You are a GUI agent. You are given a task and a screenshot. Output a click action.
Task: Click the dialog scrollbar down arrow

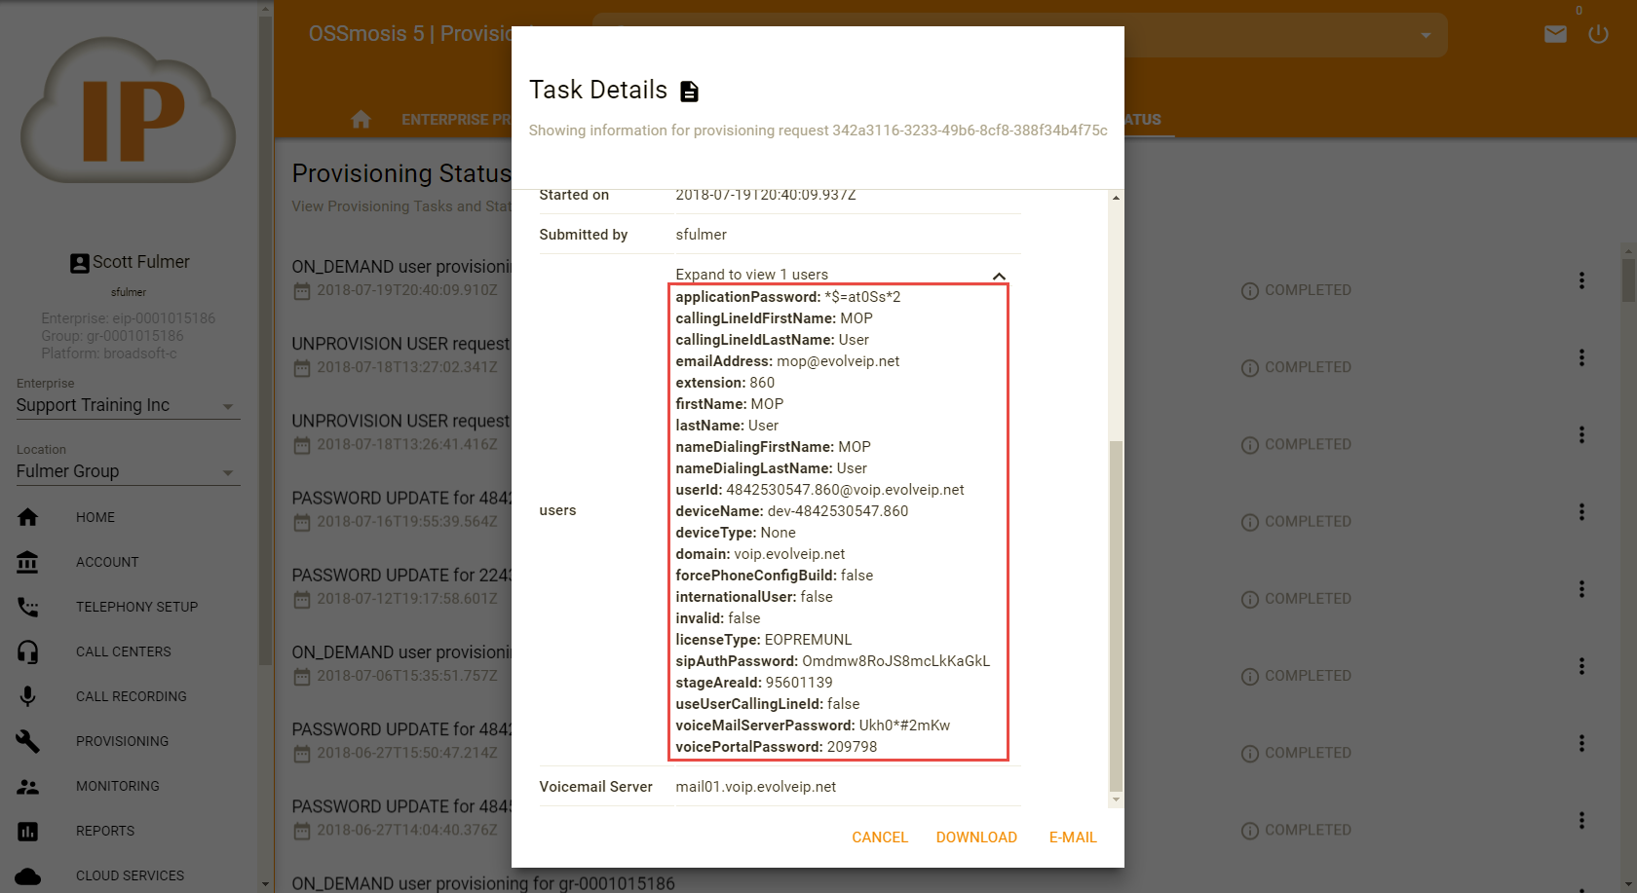pos(1116,800)
